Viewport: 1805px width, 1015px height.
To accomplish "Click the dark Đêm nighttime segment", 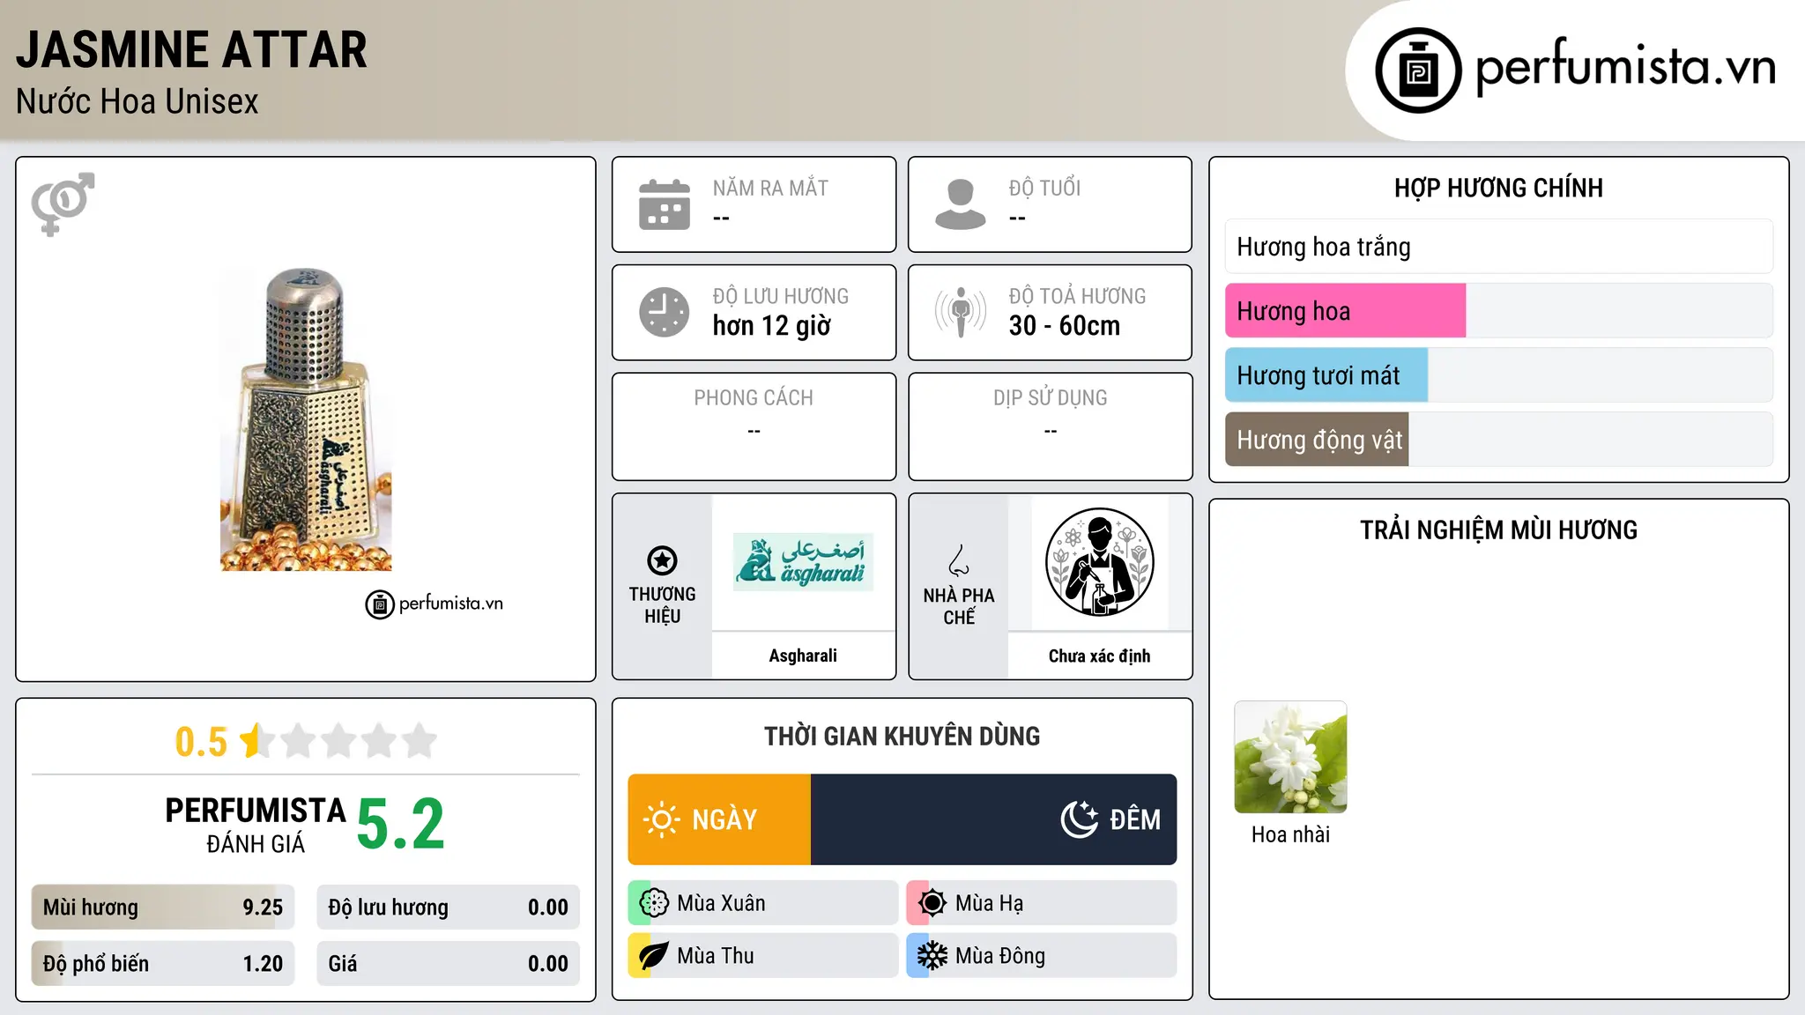I will [993, 819].
